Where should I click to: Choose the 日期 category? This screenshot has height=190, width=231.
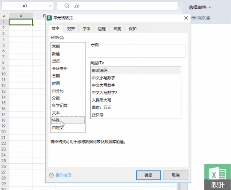click(x=68, y=76)
